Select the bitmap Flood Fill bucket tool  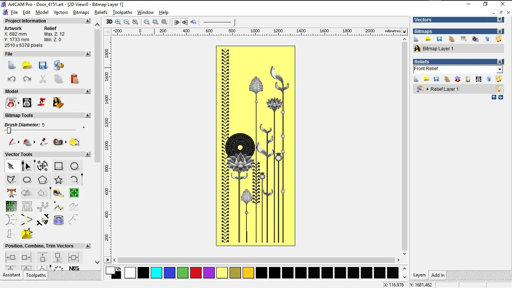coord(27,142)
